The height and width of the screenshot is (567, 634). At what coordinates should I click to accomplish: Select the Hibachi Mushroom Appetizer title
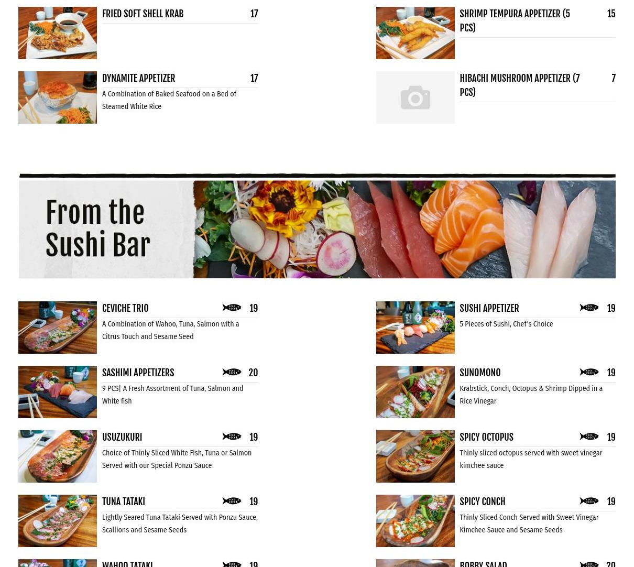point(520,85)
